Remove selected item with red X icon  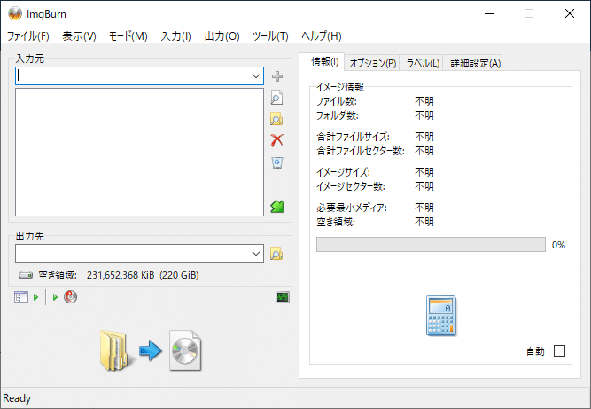click(x=277, y=140)
